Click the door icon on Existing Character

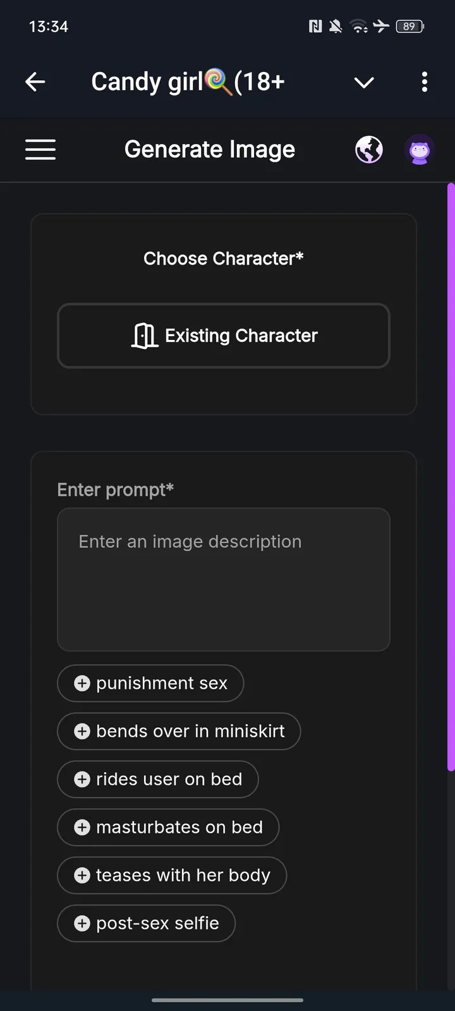click(x=145, y=336)
